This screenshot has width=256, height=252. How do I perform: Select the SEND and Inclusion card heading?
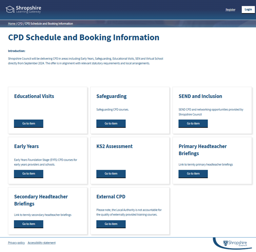[200, 96]
